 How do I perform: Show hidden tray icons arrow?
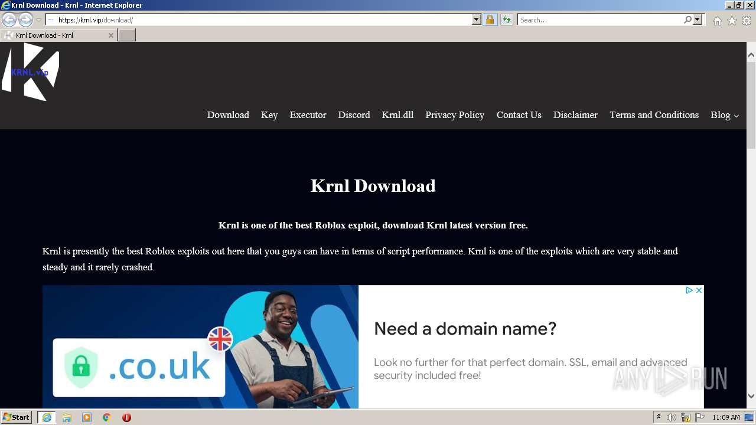659,417
